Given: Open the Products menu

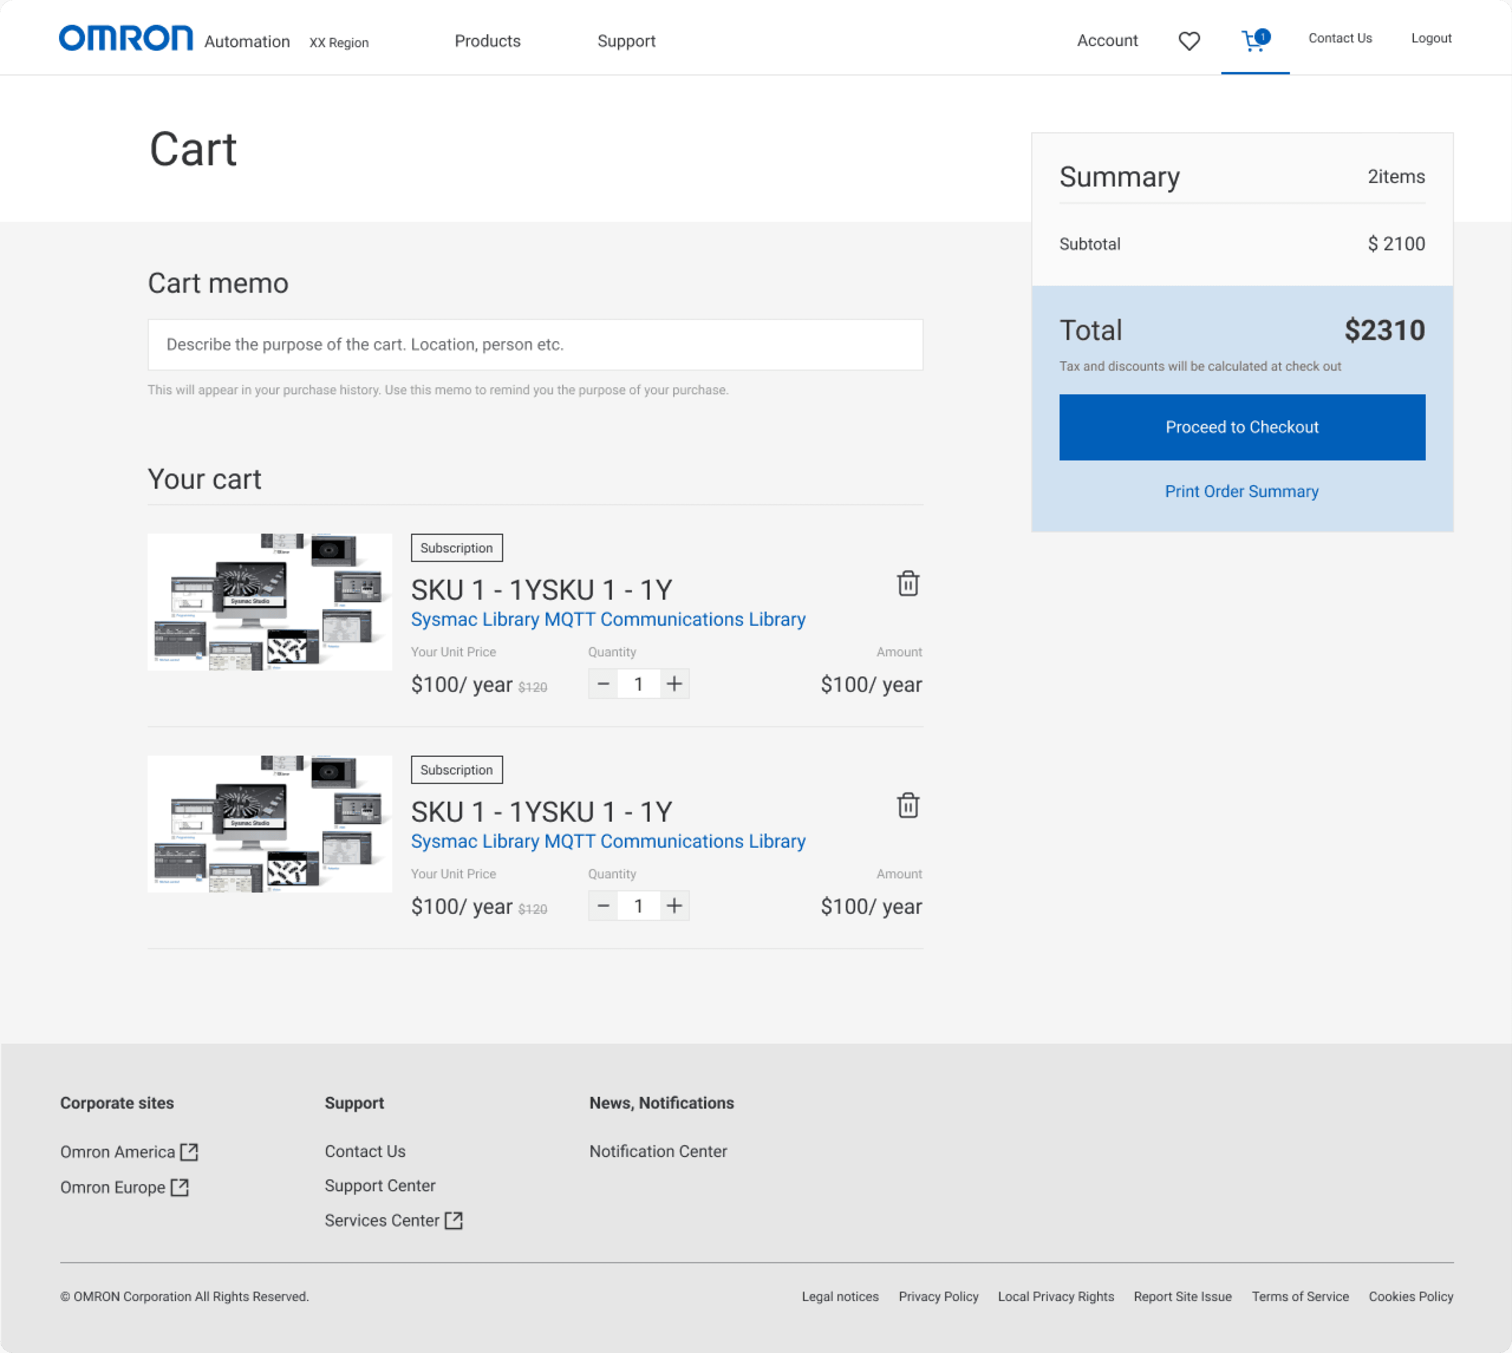Looking at the screenshot, I should [487, 41].
